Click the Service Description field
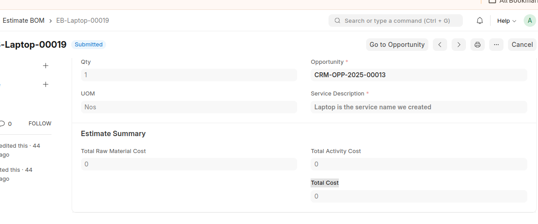The width and height of the screenshot is (538, 224). (418, 107)
